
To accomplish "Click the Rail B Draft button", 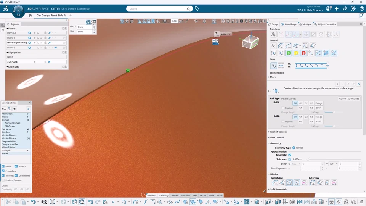I will click(319, 121).
